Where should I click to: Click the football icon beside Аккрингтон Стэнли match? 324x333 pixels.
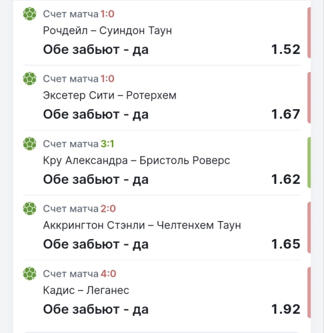(29, 208)
